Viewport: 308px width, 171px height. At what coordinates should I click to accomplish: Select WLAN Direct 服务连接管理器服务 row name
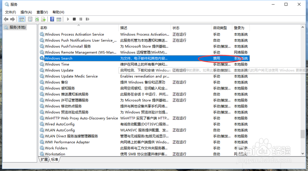click(71, 136)
